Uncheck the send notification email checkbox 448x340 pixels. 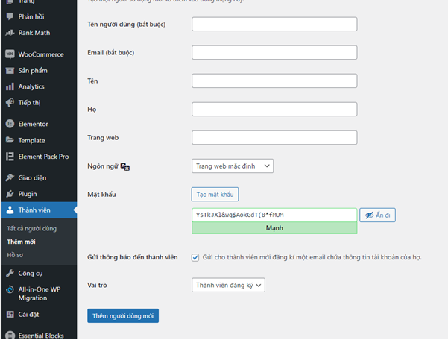195,257
